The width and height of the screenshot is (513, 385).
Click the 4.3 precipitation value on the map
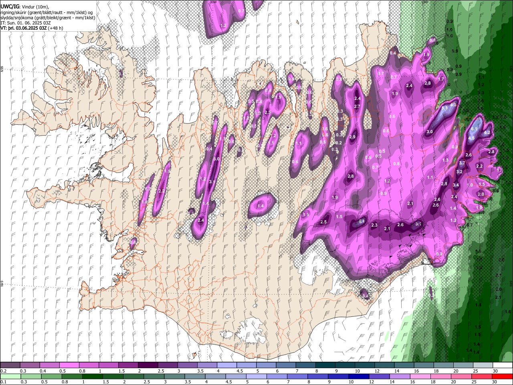(453, 105)
